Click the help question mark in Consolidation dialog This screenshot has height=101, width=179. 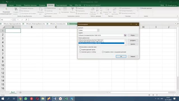point(131,24)
